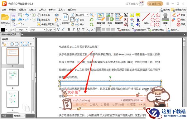
Task: Select the Eraser tool icon
Action: pyautogui.click(x=174, y=20)
